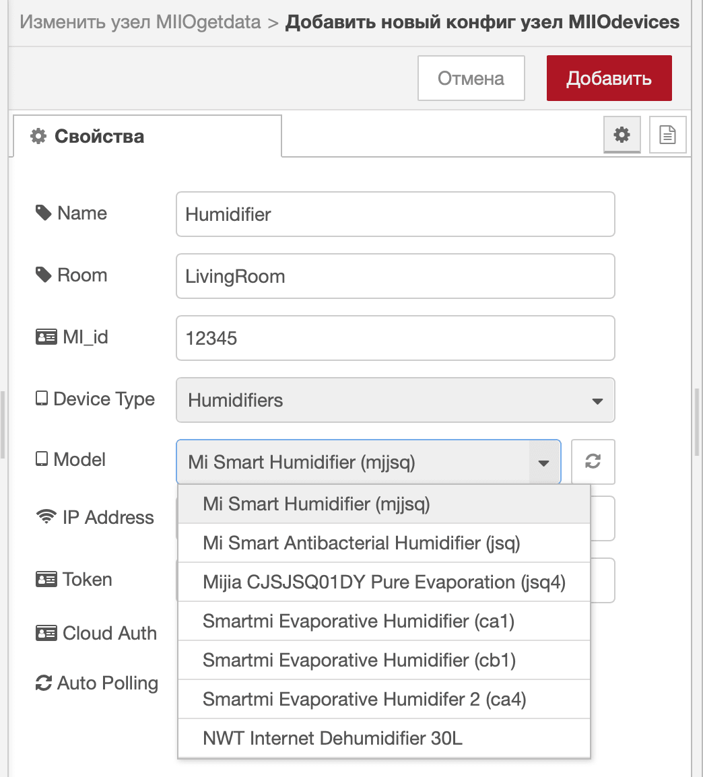Image resolution: width=703 pixels, height=777 pixels.
Task: Click the tag icon beside Room
Action: (44, 275)
